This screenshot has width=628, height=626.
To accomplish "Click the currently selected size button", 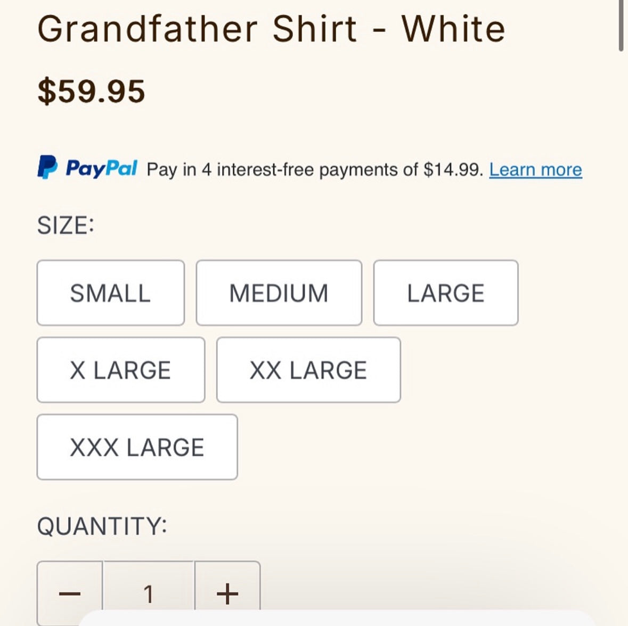I will (x=110, y=292).
